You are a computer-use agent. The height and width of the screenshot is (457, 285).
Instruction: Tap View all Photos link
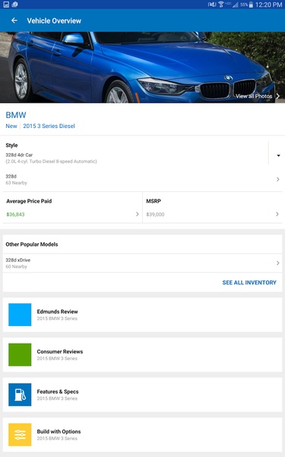coord(258,96)
